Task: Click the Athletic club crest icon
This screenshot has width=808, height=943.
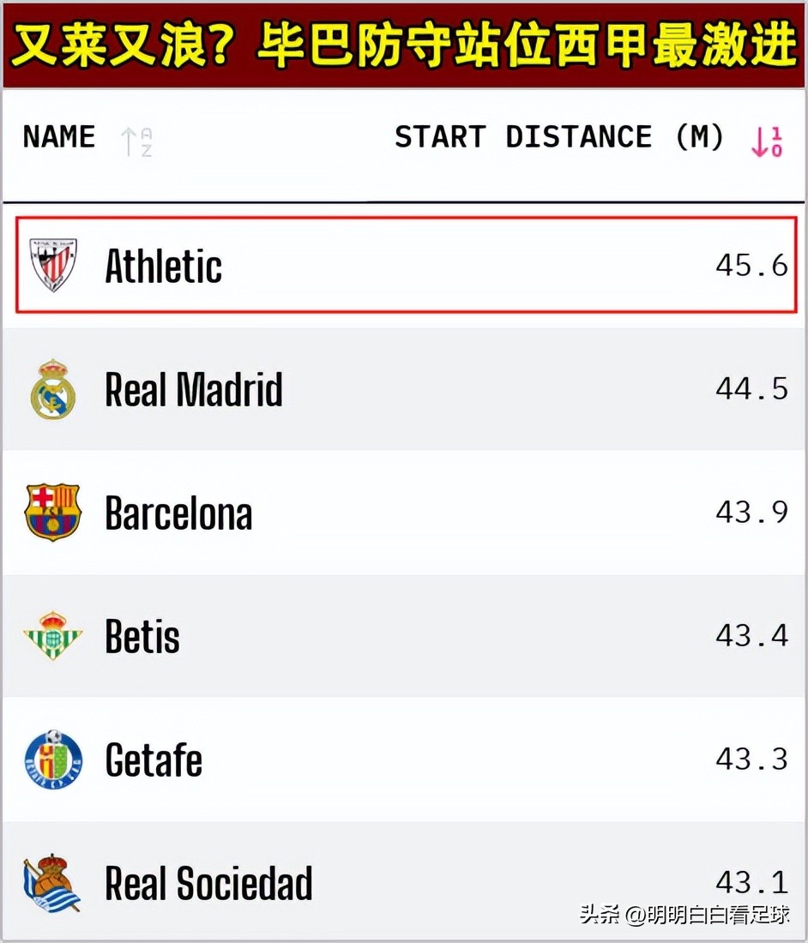Action: point(53,265)
